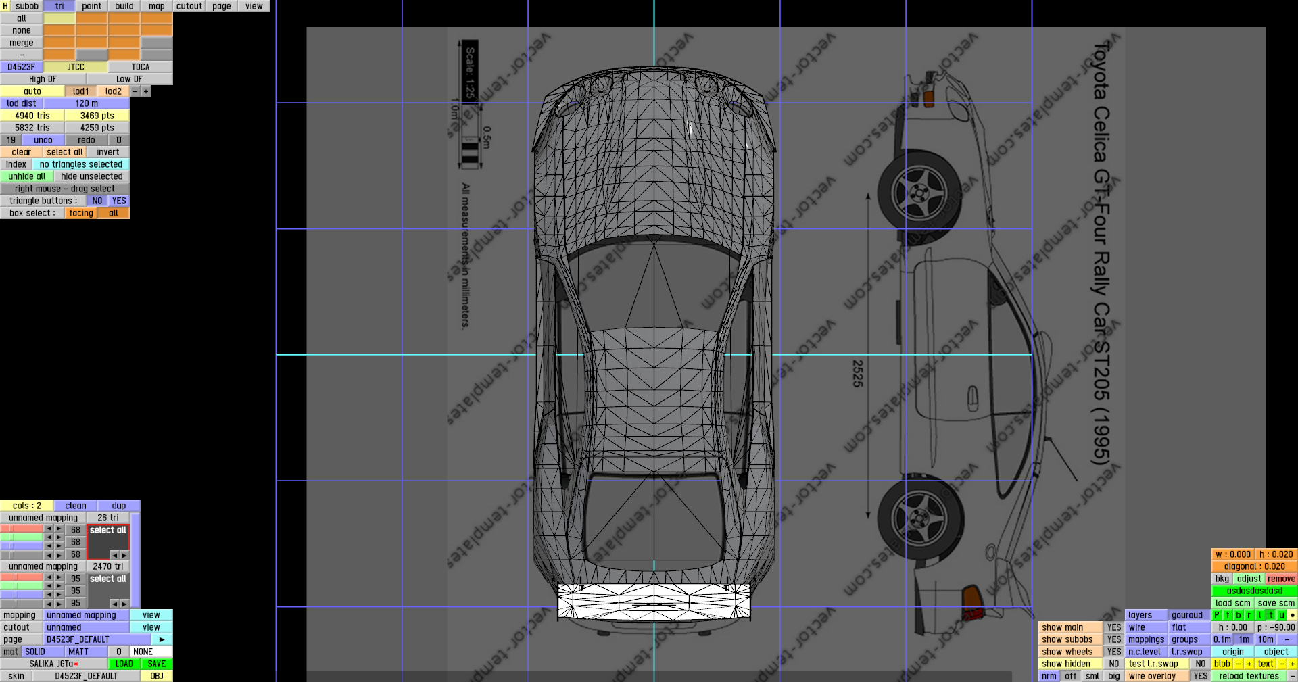Image resolution: width=1298 pixels, height=682 pixels.
Task: Select the r view preset button
Action: (1249, 615)
